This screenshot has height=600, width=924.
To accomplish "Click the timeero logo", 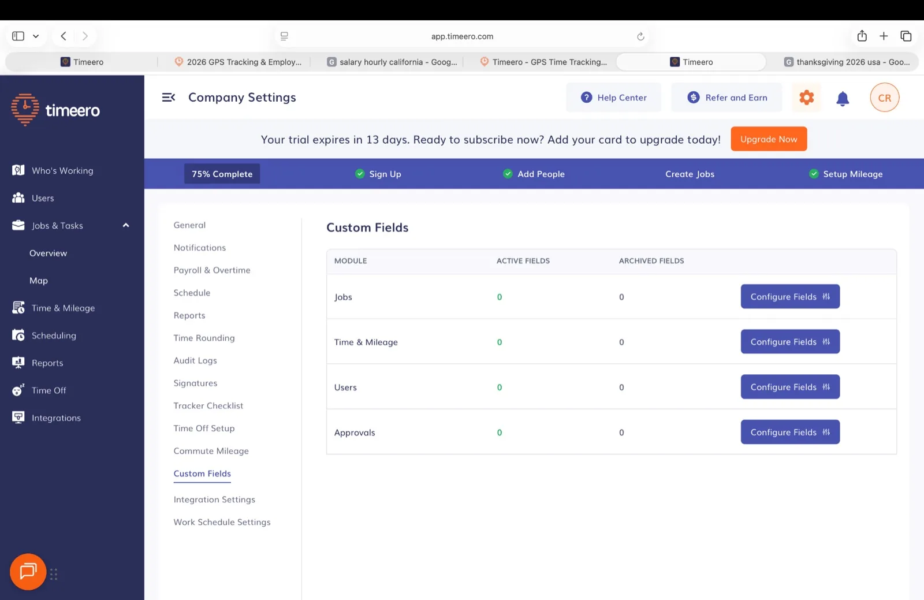I will pos(55,110).
